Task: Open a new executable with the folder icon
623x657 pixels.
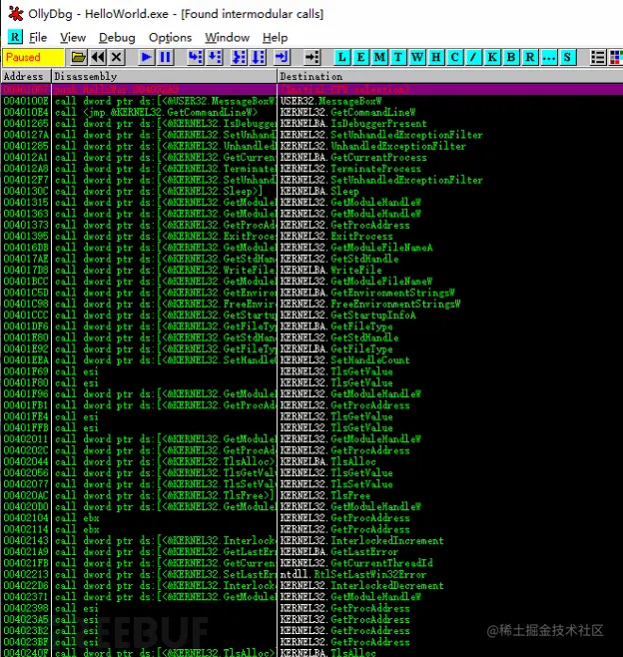Action: (x=78, y=57)
